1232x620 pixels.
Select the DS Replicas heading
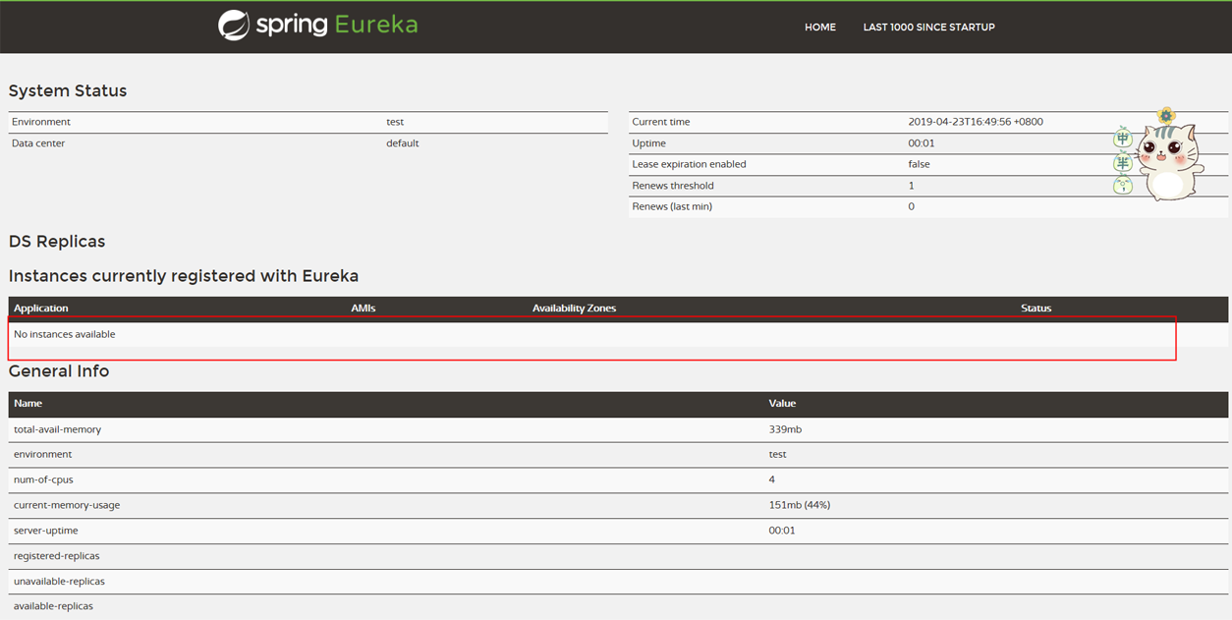coord(57,242)
